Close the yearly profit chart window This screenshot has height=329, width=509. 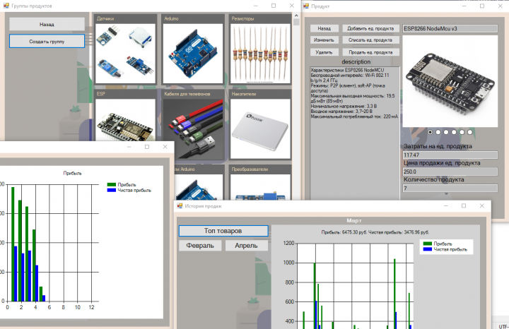click(x=165, y=147)
